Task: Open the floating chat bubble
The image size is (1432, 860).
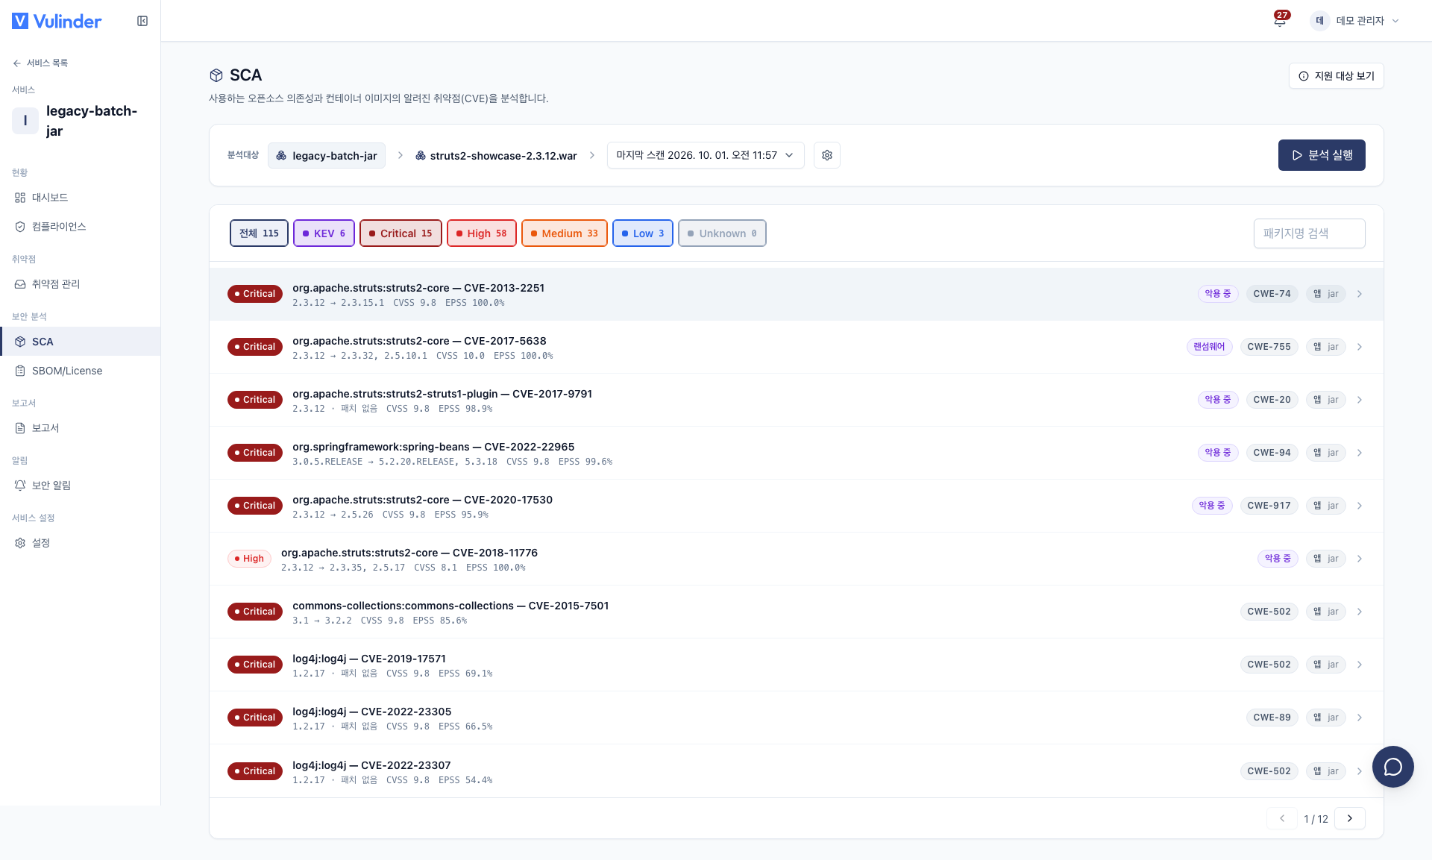Action: (1392, 767)
